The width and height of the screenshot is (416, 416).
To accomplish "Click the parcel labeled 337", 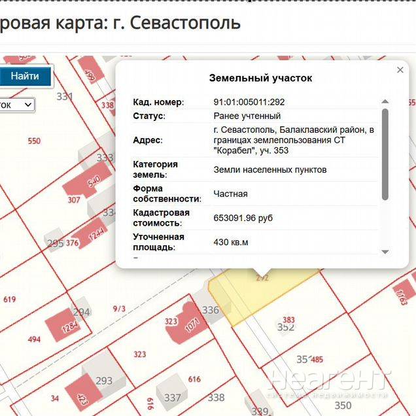I will tap(173, 397).
